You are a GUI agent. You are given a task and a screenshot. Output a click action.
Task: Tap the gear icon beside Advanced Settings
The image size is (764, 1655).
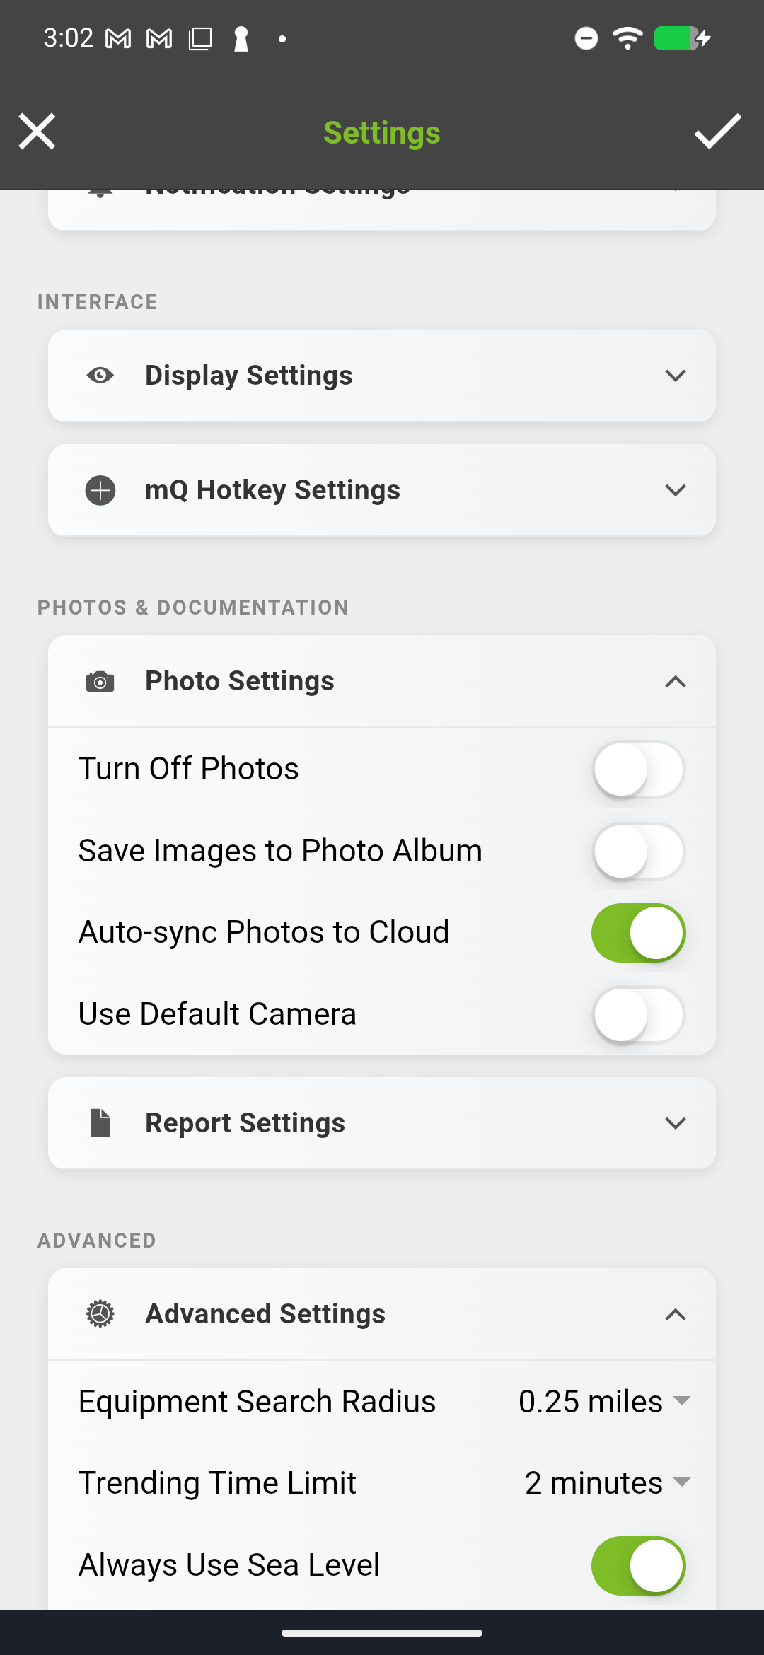point(100,1314)
